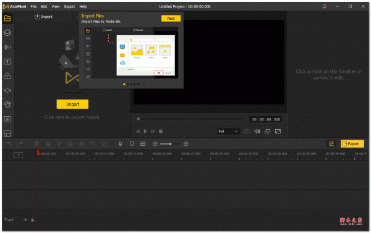Image resolution: width=371 pixels, height=233 pixels.
Task: Take a snapshot with the camera icon
Action: (x=247, y=131)
